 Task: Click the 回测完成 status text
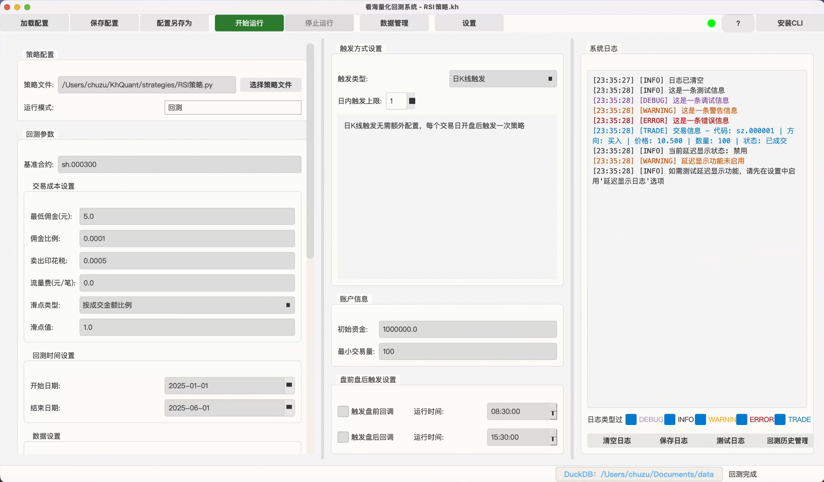[743, 474]
